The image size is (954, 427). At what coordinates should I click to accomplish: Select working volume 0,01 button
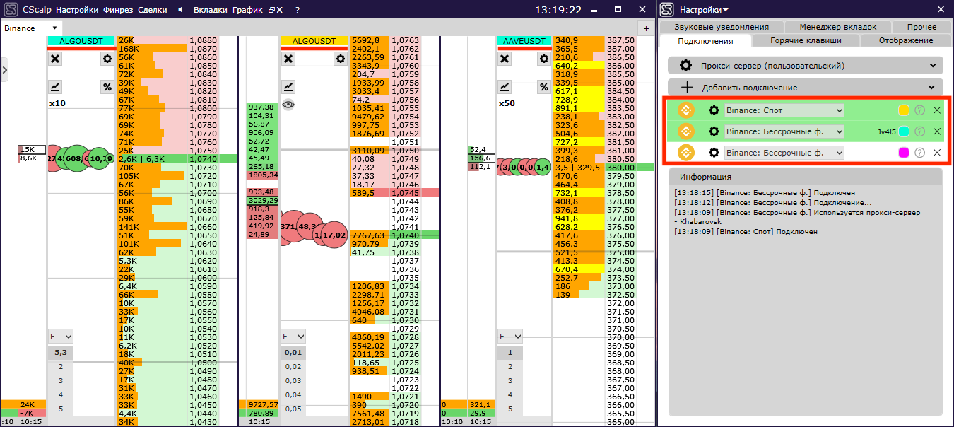(293, 352)
